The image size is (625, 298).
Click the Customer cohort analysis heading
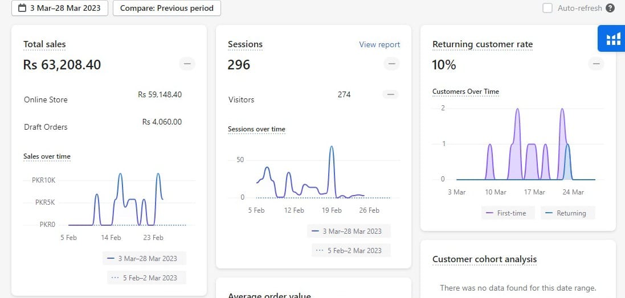pyautogui.click(x=484, y=259)
